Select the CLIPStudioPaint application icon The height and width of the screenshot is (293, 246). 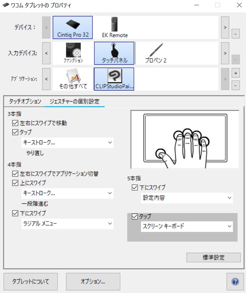[114, 79]
